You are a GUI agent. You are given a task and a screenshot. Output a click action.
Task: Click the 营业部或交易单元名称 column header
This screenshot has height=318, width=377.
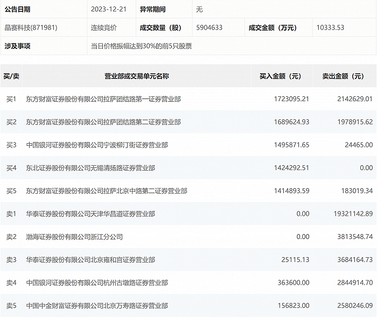pyautogui.click(x=137, y=76)
